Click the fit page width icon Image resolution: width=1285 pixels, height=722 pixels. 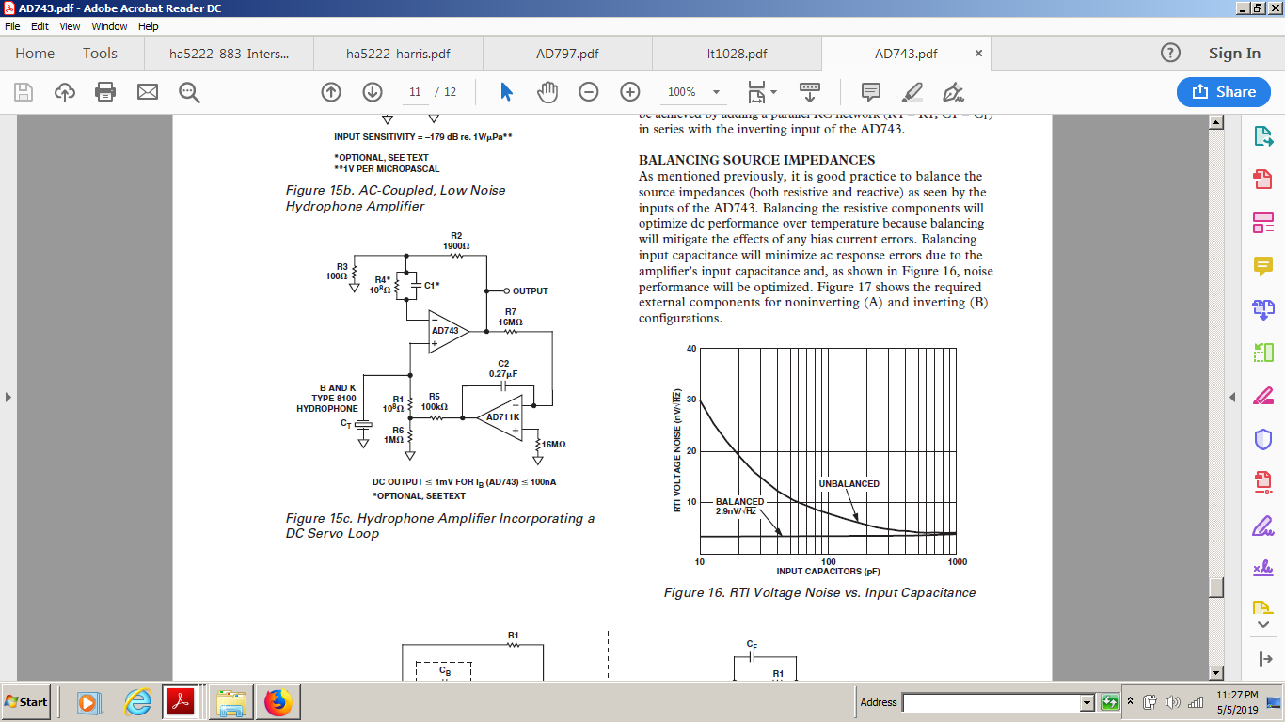pos(755,92)
